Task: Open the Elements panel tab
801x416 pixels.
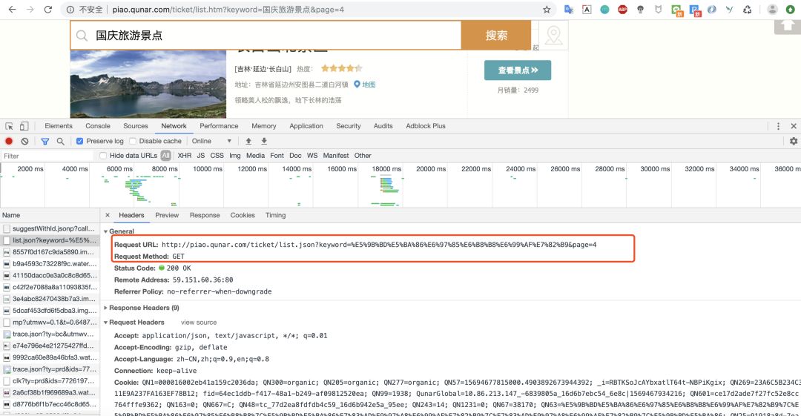Action: (59, 126)
